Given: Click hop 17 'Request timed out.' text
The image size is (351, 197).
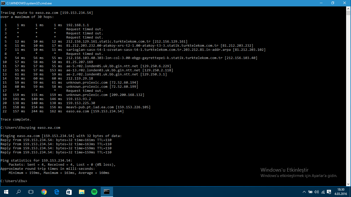Looking at the screenshot, I should [x=85, y=91].
